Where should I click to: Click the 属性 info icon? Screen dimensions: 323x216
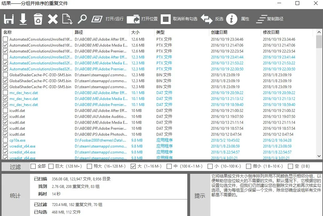pyautogui.click(x=232, y=19)
